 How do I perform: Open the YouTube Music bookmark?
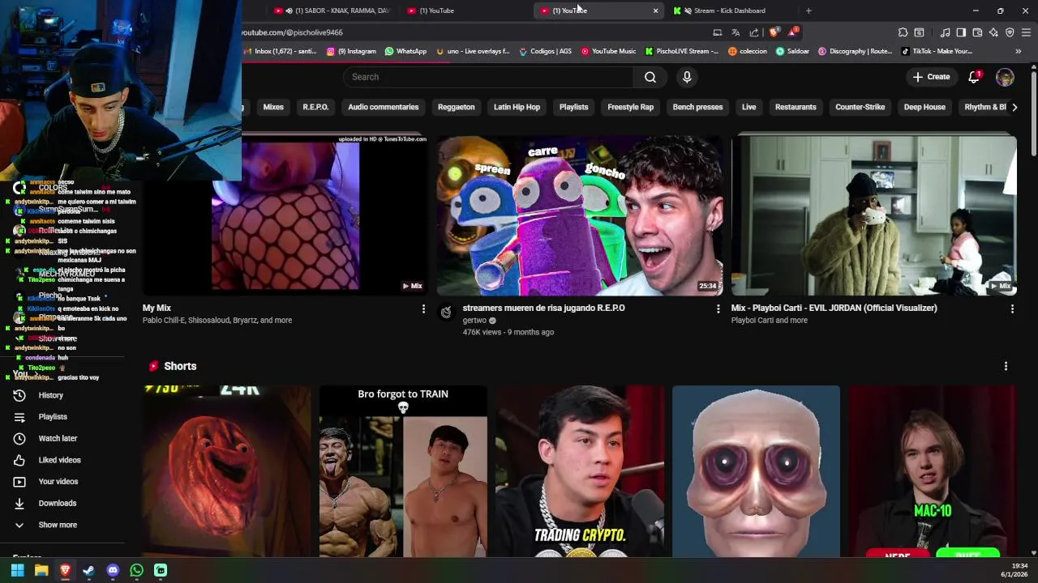608,51
